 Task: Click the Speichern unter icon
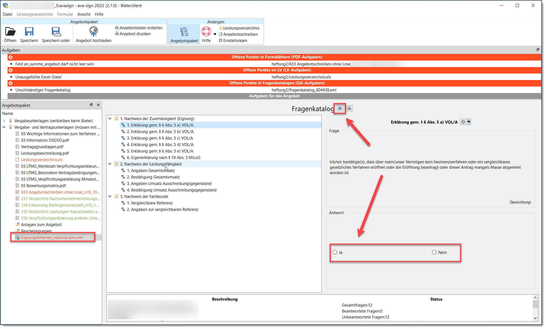tap(56, 32)
